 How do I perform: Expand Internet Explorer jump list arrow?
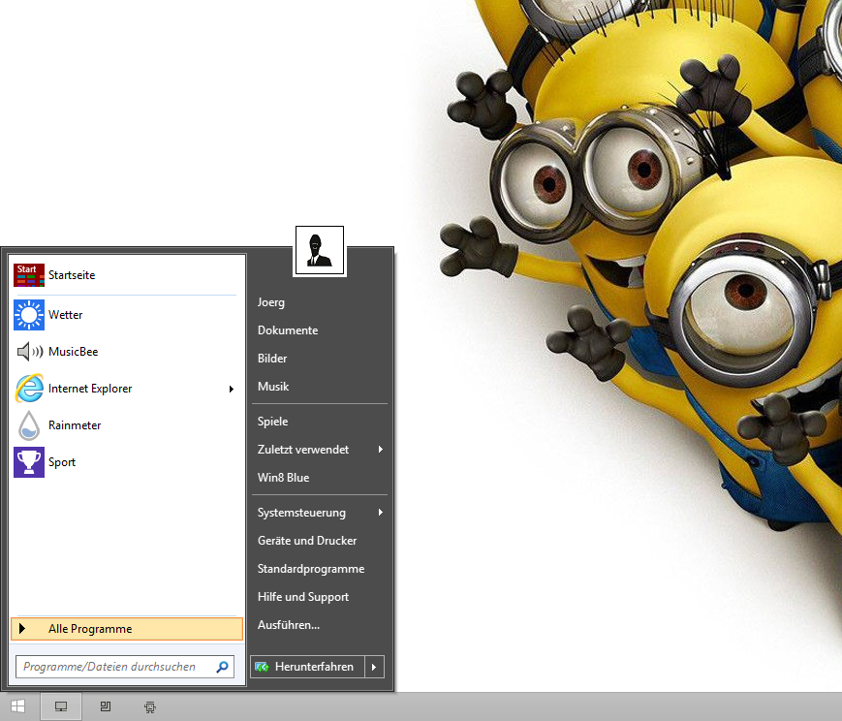point(232,389)
